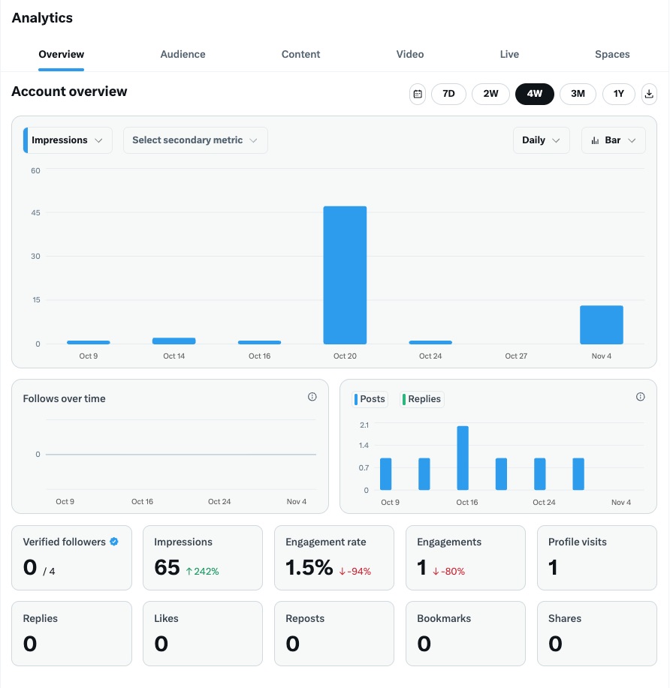This screenshot has width=670, height=688.
Task: Open the Content tab
Action: point(300,54)
